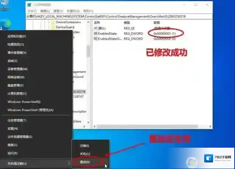Screen dimensions: 235x169
Task: Click the Registry Editor title bar icon
Action: tap(30, 5)
